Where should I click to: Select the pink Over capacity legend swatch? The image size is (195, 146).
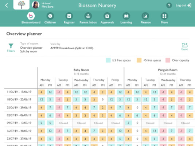point(168,60)
